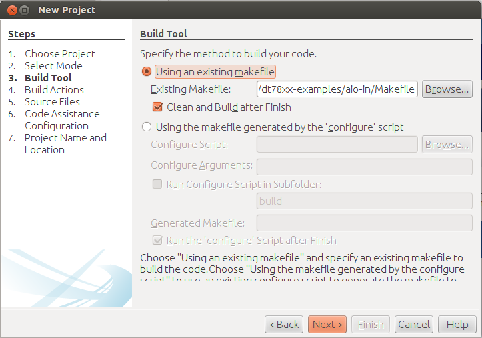Choose makefile generated by 'configure' script option

147,127
